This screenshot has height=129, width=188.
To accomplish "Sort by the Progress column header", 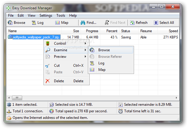I will point(91,31).
